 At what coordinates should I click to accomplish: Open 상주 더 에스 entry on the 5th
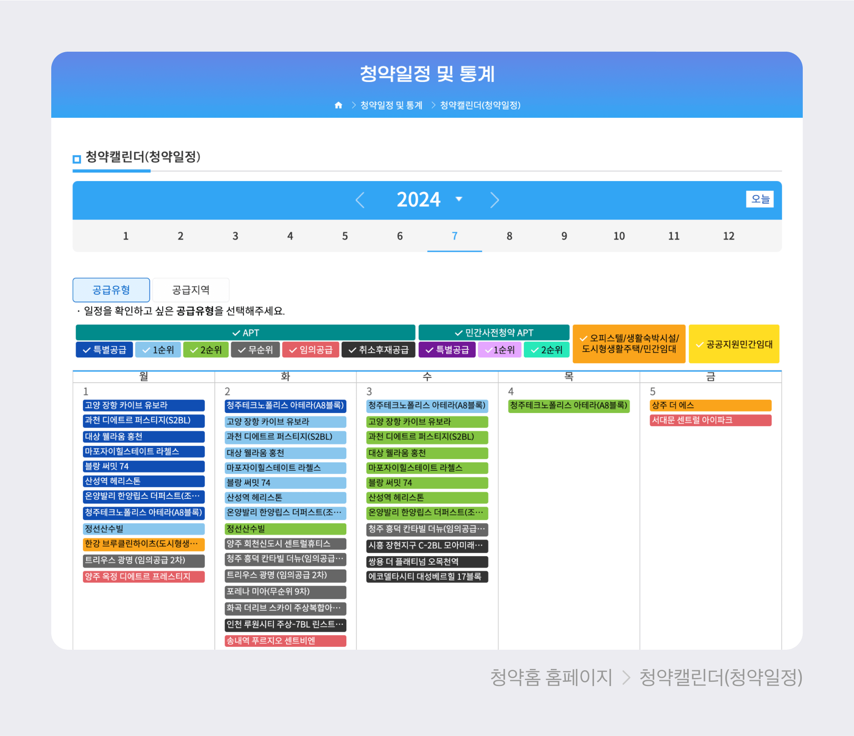coord(710,405)
